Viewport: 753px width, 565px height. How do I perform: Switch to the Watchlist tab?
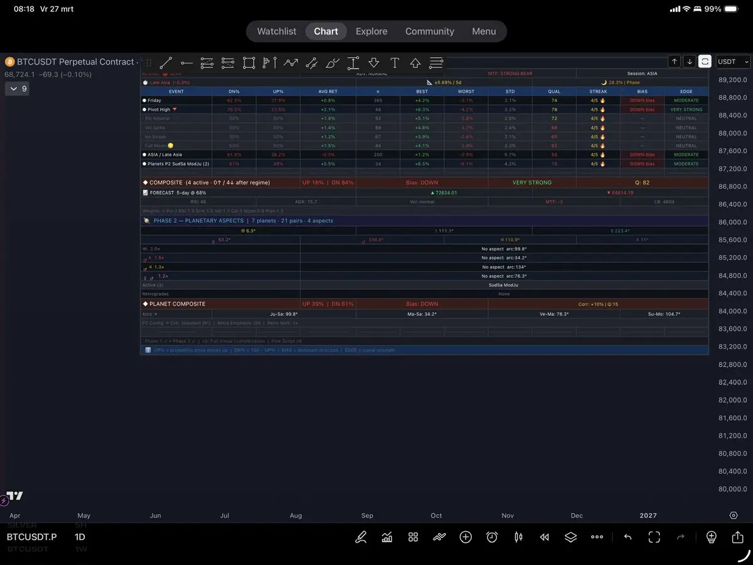tap(277, 31)
